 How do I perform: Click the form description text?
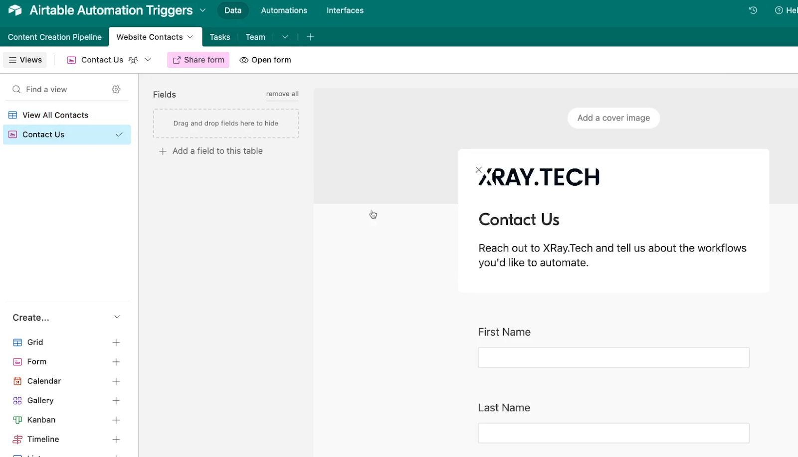pyautogui.click(x=612, y=255)
